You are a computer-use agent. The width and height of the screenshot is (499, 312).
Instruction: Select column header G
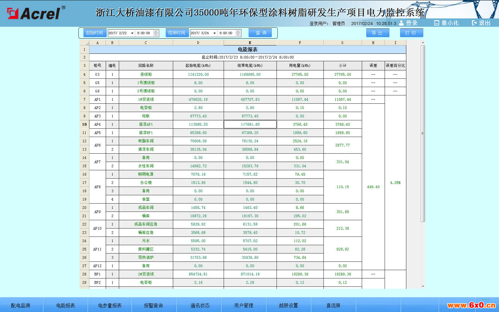click(x=342, y=43)
